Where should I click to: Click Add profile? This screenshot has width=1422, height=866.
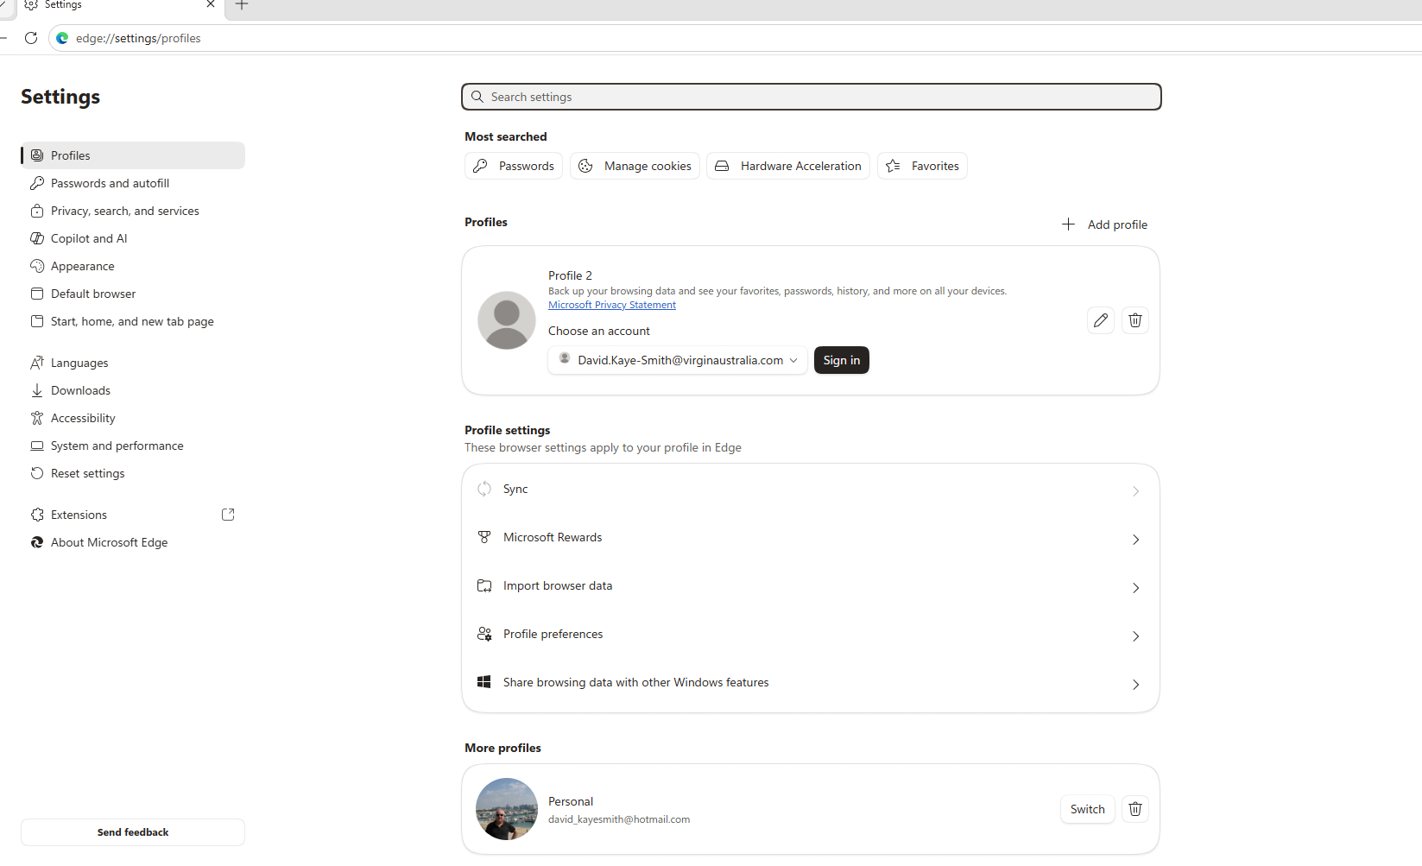[1104, 224]
